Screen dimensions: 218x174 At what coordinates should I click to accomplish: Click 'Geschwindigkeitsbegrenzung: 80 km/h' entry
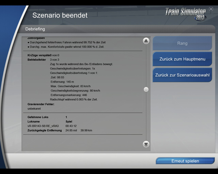point(75,91)
